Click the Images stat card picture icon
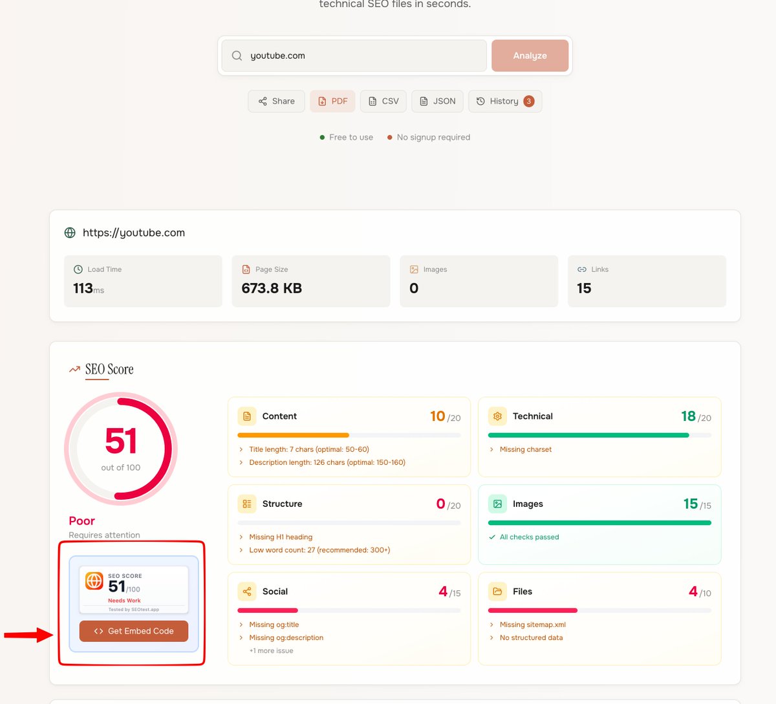 point(414,269)
